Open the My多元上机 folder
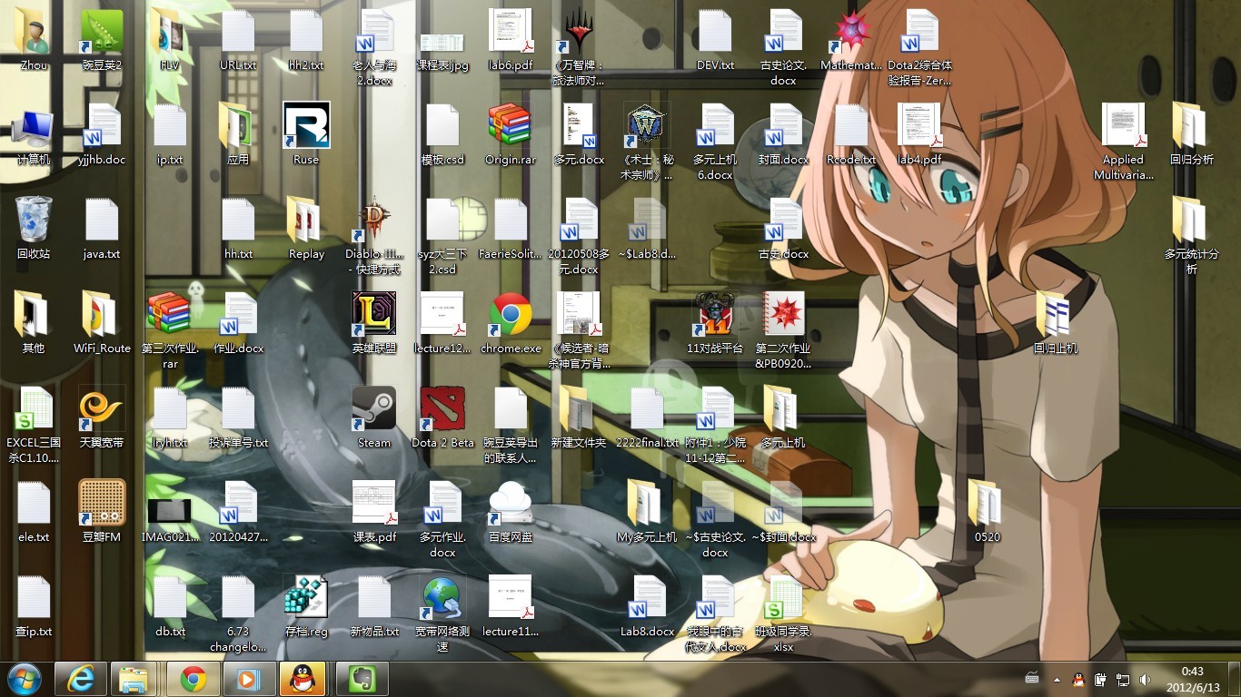The width and height of the screenshot is (1241, 697). 647,503
